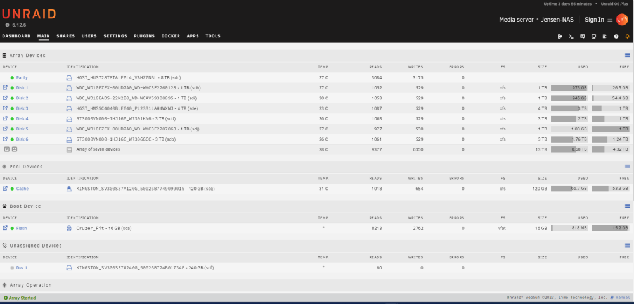Open the hamburger menu next to Sign In
The height and width of the screenshot is (304, 634).
610,20
